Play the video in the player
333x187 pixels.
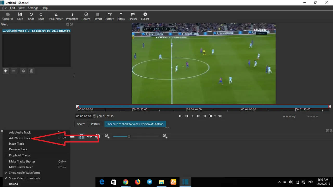click(x=192, y=116)
